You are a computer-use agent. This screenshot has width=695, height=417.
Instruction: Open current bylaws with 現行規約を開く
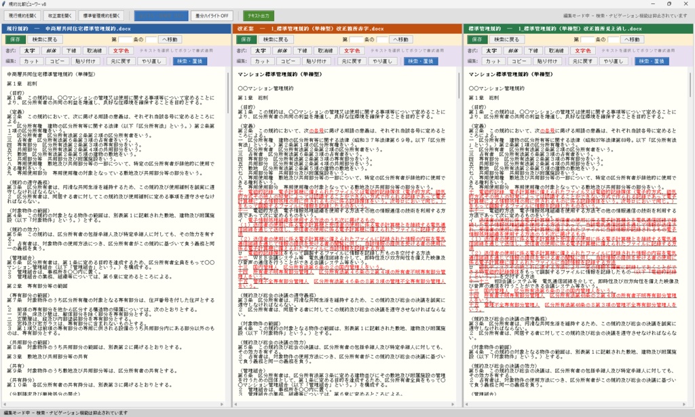pyautogui.click(x=22, y=16)
